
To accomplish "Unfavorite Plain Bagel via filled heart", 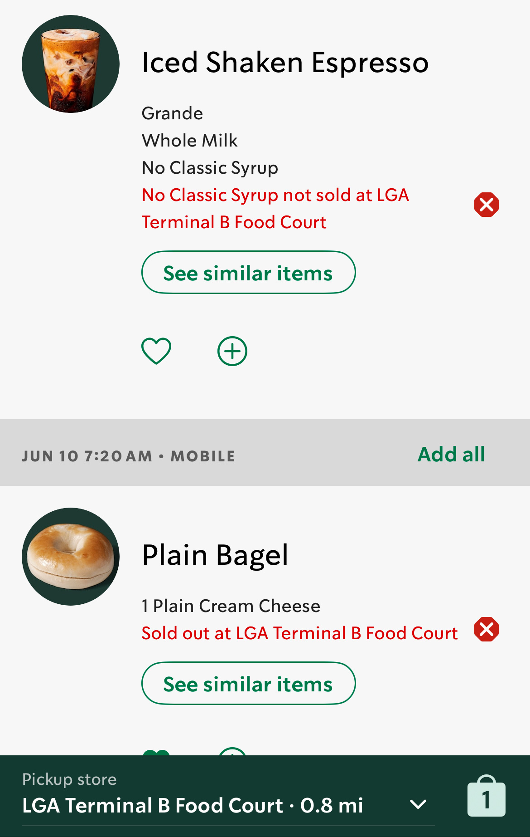I will (x=156, y=753).
